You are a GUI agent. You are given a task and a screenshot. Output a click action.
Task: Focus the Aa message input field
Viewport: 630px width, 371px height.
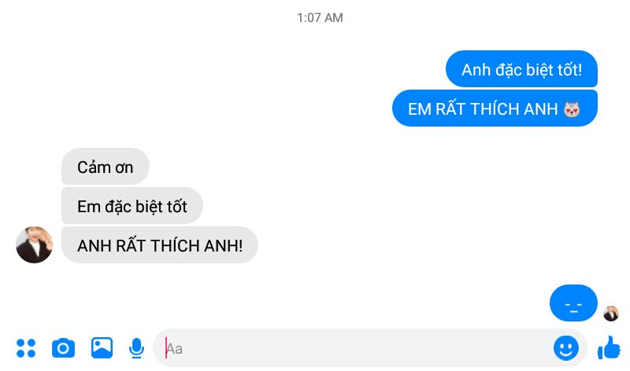click(369, 347)
